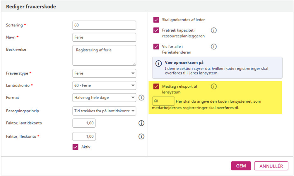The width and height of the screenshot is (294, 176).
Task: Click info icon next to Format dropdown
Action: (141, 98)
